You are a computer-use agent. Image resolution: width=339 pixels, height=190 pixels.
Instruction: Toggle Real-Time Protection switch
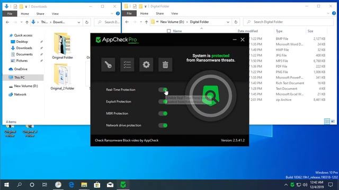(x=163, y=90)
